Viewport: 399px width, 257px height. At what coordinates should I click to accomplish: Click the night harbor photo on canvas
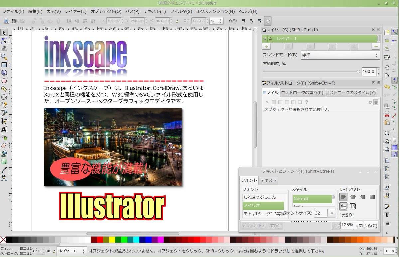[x=113, y=147]
